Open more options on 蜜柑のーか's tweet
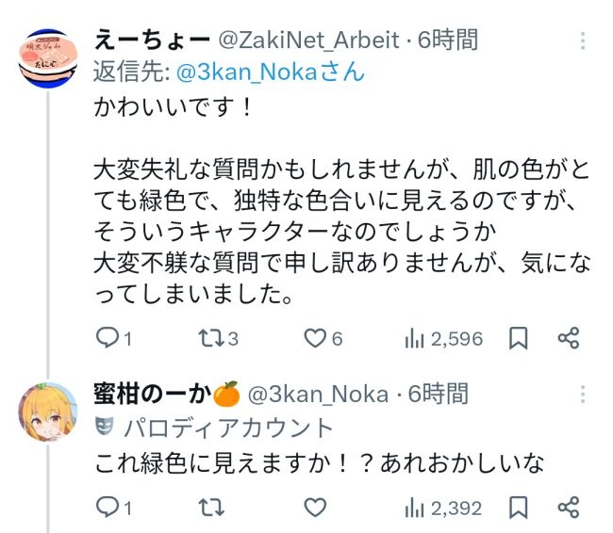The image size is (613, 533). (585, 394)
